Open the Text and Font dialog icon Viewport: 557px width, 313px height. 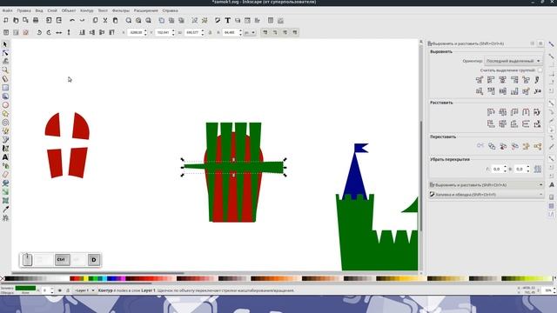click(x=228, y=21)
